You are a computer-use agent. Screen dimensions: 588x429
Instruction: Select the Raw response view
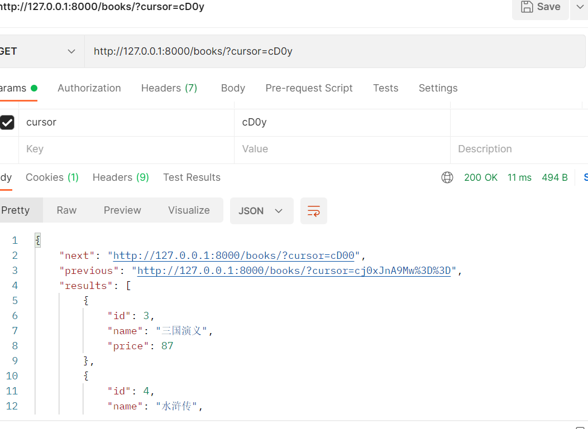point(66,210)
